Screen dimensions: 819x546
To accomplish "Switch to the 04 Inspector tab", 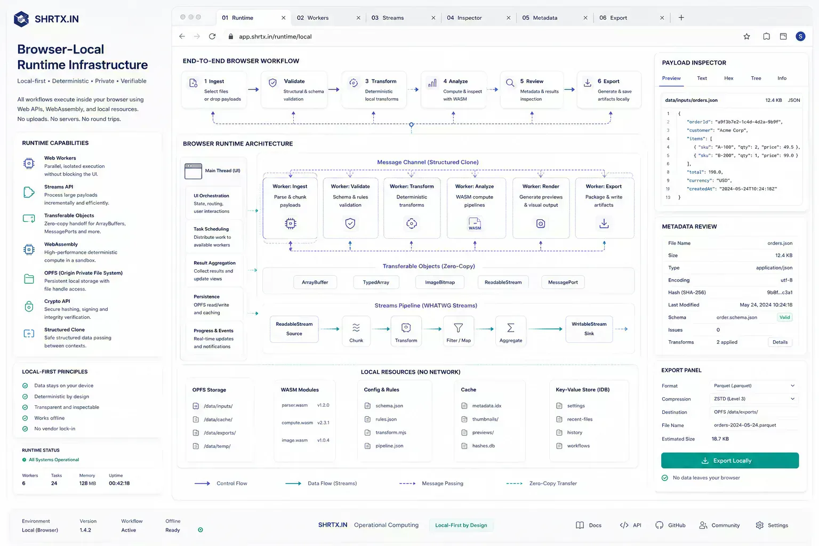I will [x=479, y=18].
